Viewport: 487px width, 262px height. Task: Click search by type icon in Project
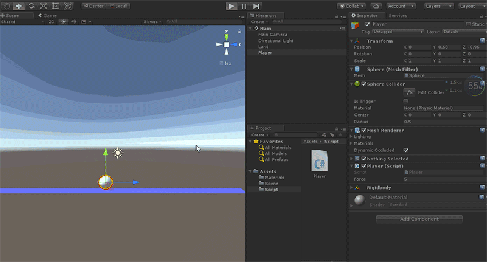[x=324, y=134]
